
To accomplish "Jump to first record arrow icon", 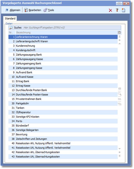I will click(120, 36).
